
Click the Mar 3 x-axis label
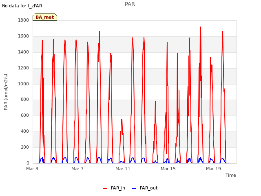32,169
